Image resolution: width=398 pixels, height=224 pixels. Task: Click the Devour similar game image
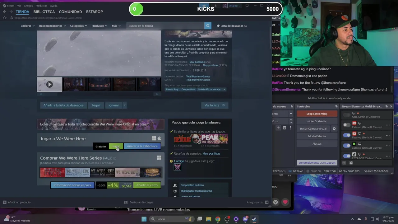187,139
